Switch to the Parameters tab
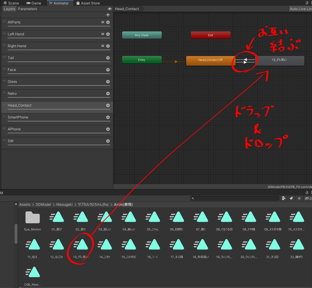This screenshot has height=288, width=312. 28,9
